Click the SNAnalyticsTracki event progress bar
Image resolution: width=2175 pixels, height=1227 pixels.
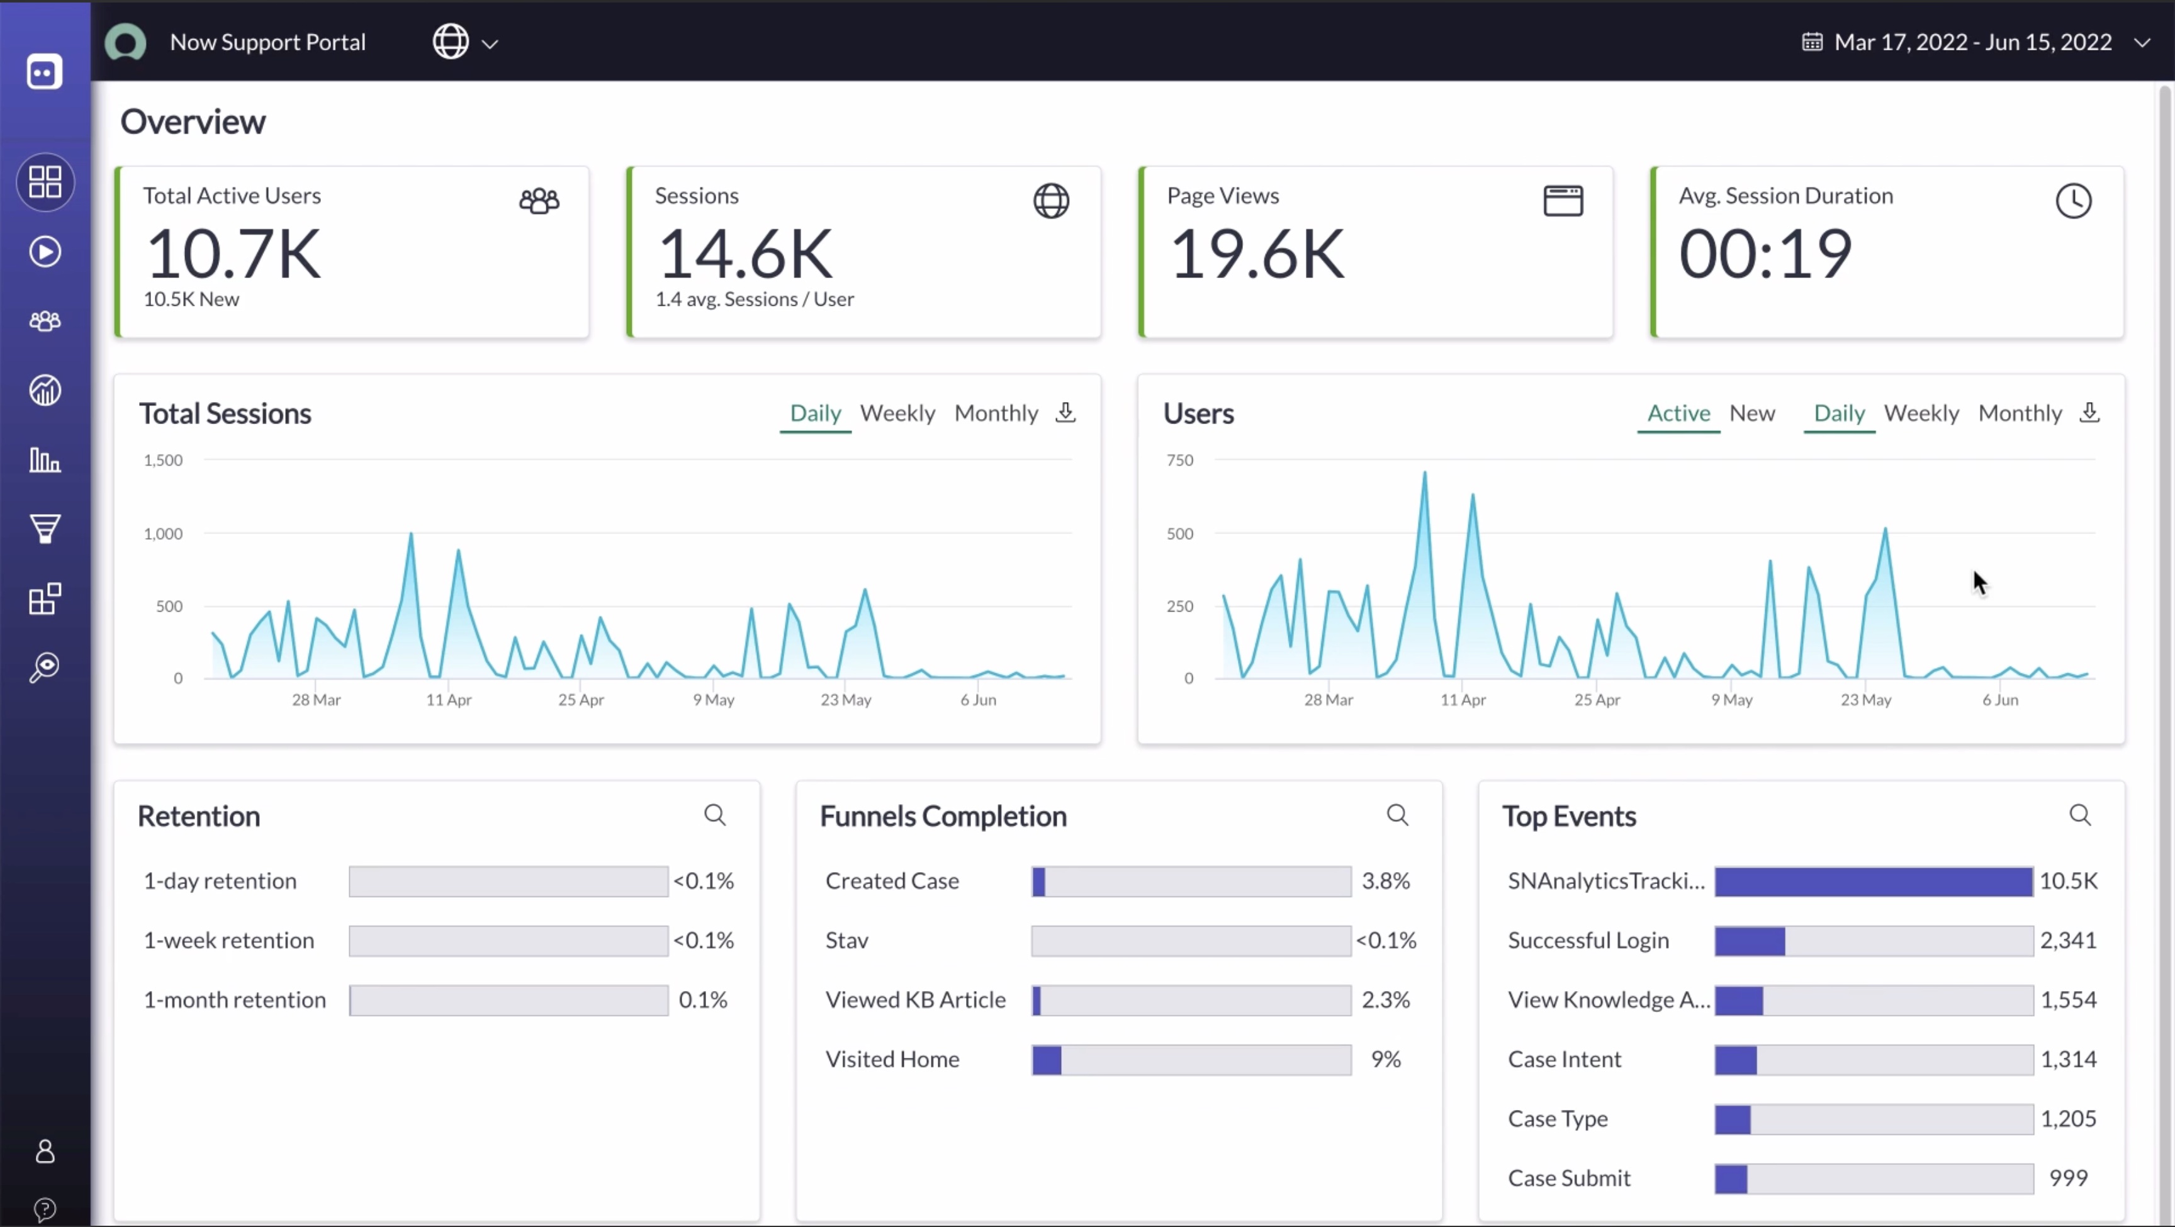tap(1873, 881)
